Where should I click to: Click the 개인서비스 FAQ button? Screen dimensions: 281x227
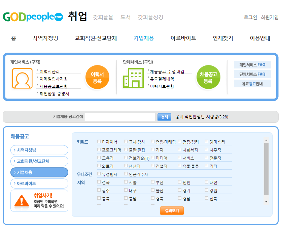(x=252, y=65)
